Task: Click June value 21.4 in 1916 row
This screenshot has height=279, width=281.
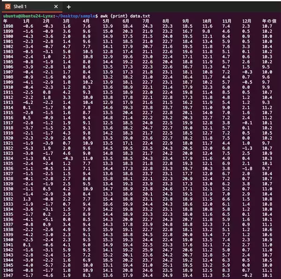Action: point(128,117)
